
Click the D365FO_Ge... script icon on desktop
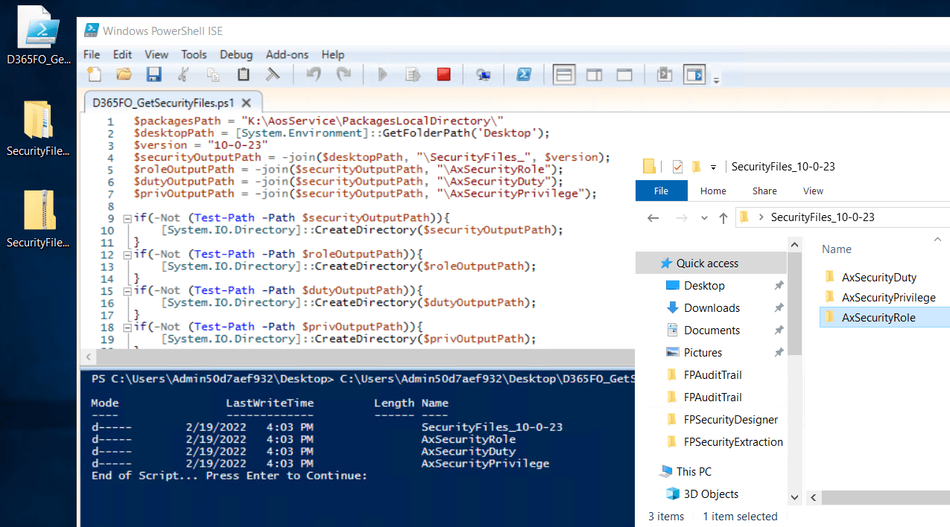(38, 37)
